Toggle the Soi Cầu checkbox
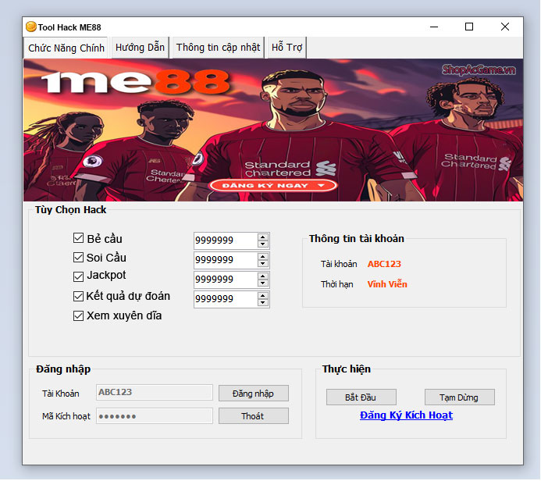Image resolution: width=541 pixels, height=481 pixels. 78,258
